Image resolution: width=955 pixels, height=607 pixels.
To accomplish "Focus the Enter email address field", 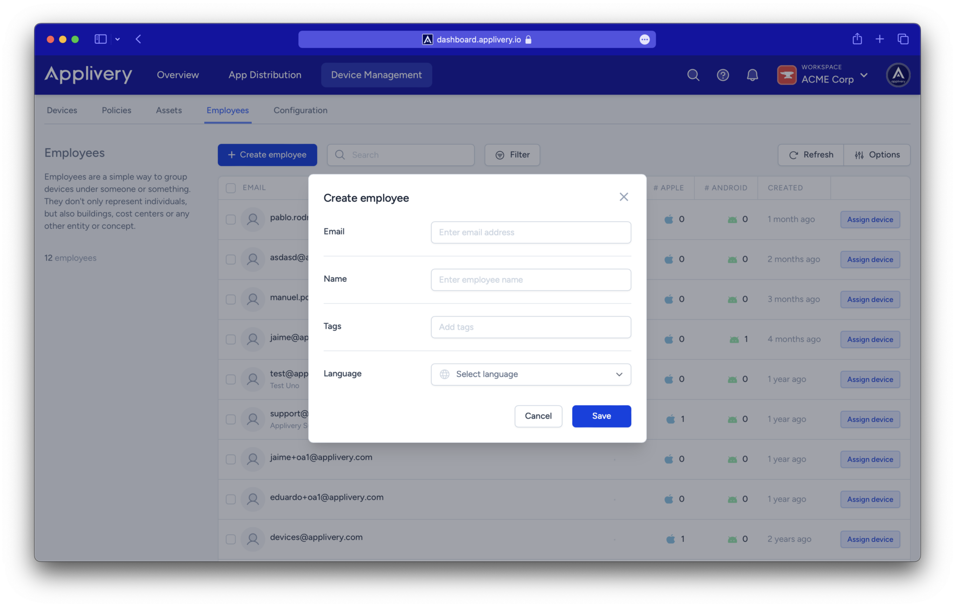I will point(531,232).
